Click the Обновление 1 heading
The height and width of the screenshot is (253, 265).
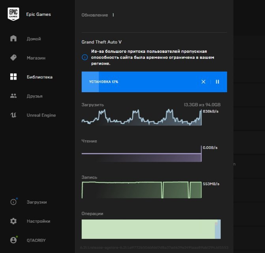[x=98, y=15]
